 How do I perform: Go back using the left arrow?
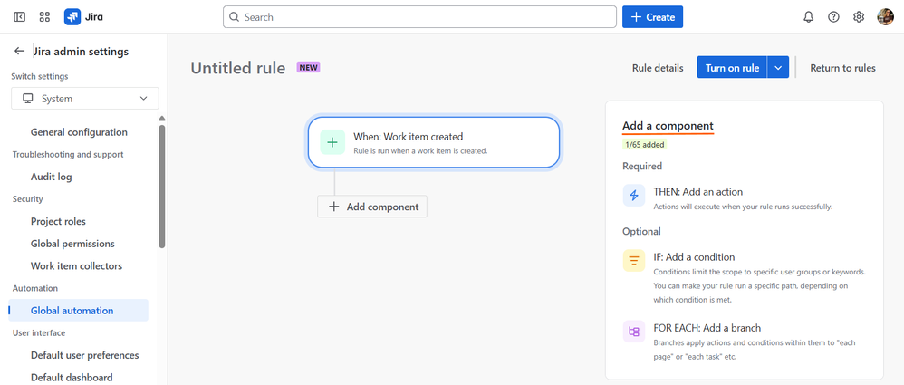20,52
